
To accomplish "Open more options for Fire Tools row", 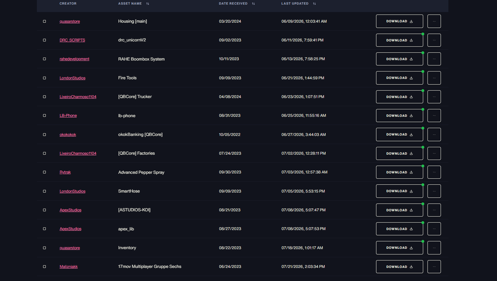I will pyautogui.click(x=434, y=78).
